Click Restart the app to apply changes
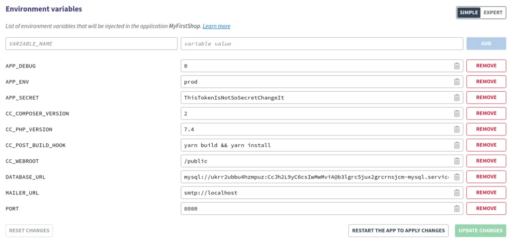Viewport: 509px width, 241px height. (x=398, y=231)
